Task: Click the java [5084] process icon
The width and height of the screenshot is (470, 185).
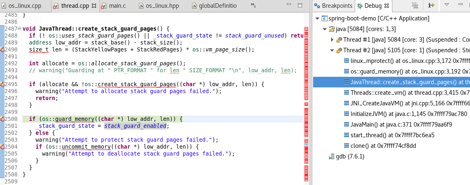Action: (x=332, y=29)
